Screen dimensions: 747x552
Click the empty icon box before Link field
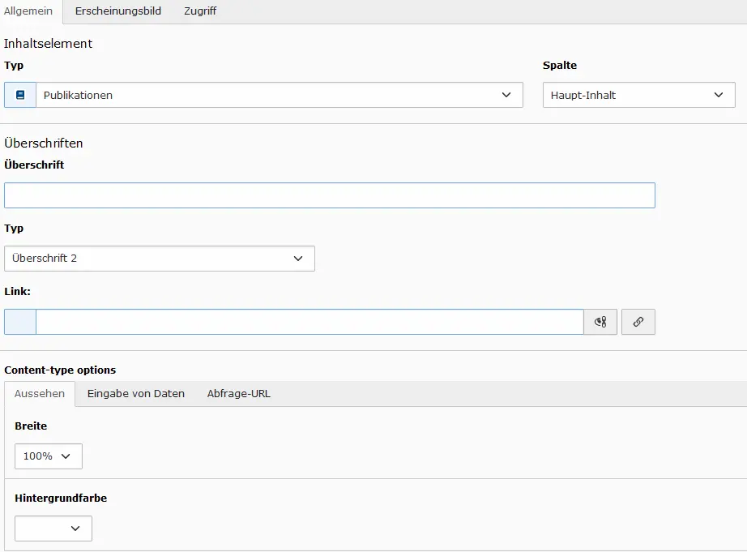(x=20, y=322)
